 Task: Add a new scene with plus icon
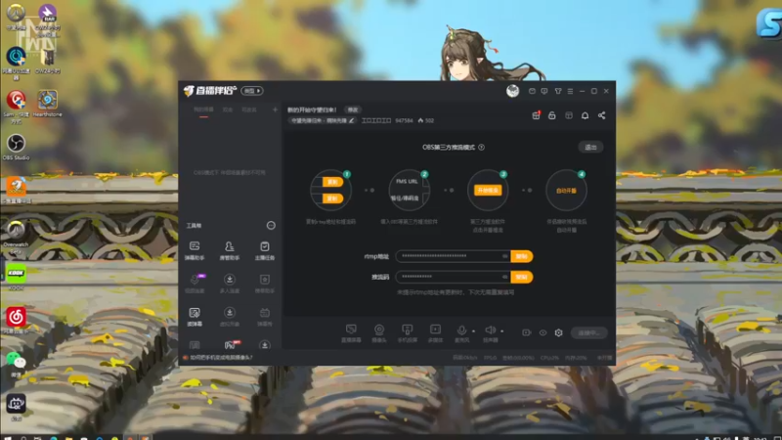(x=275, y=110)
